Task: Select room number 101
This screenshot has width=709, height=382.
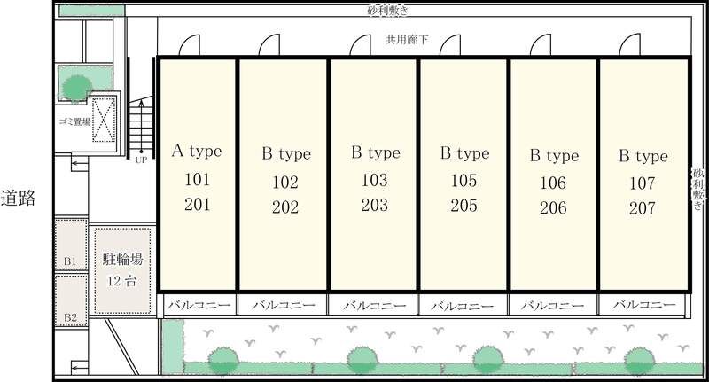Action: [197, 179]
